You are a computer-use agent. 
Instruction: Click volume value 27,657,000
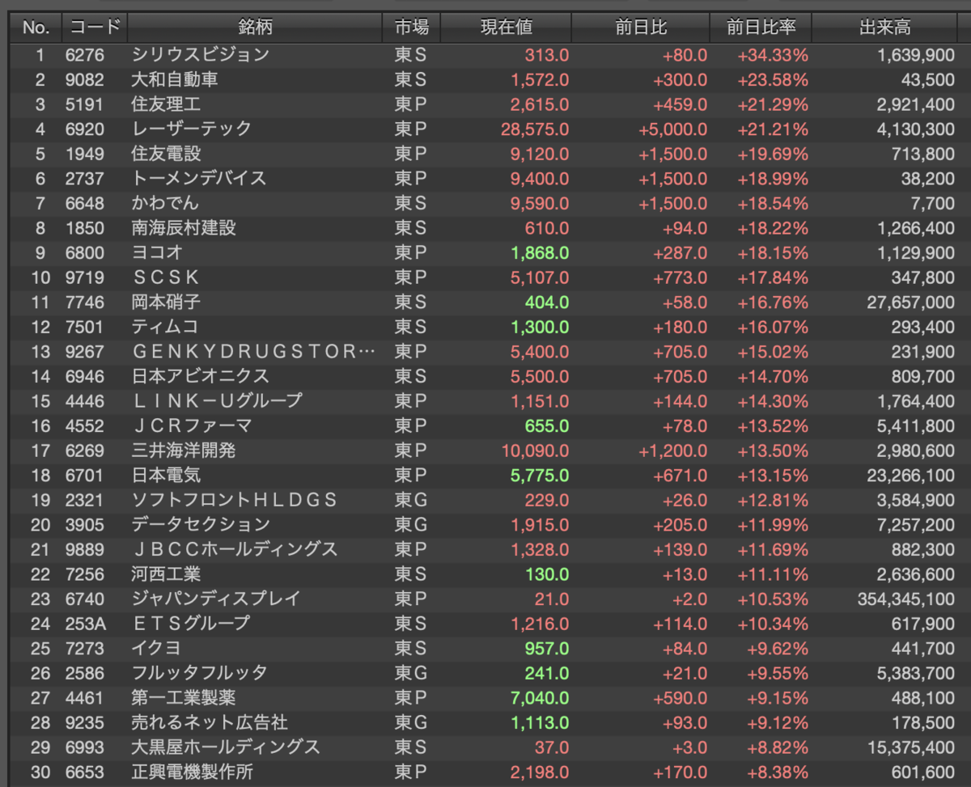pyautogui.click(x=910, y=302)
